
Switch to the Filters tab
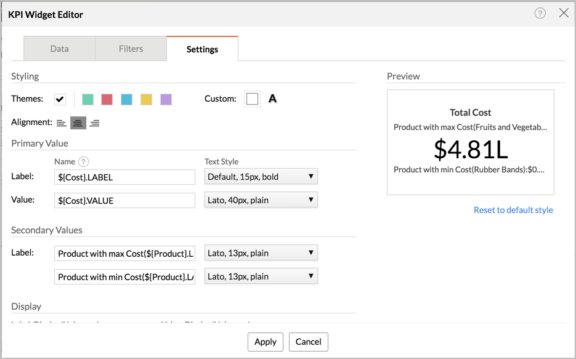[x=131, y=47]
